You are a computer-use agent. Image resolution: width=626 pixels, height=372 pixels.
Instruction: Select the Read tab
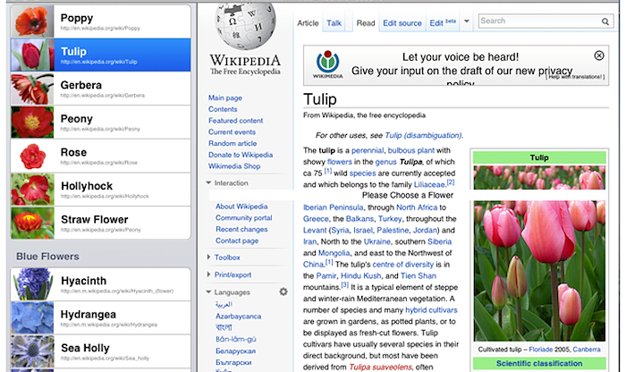pos(366,23)
